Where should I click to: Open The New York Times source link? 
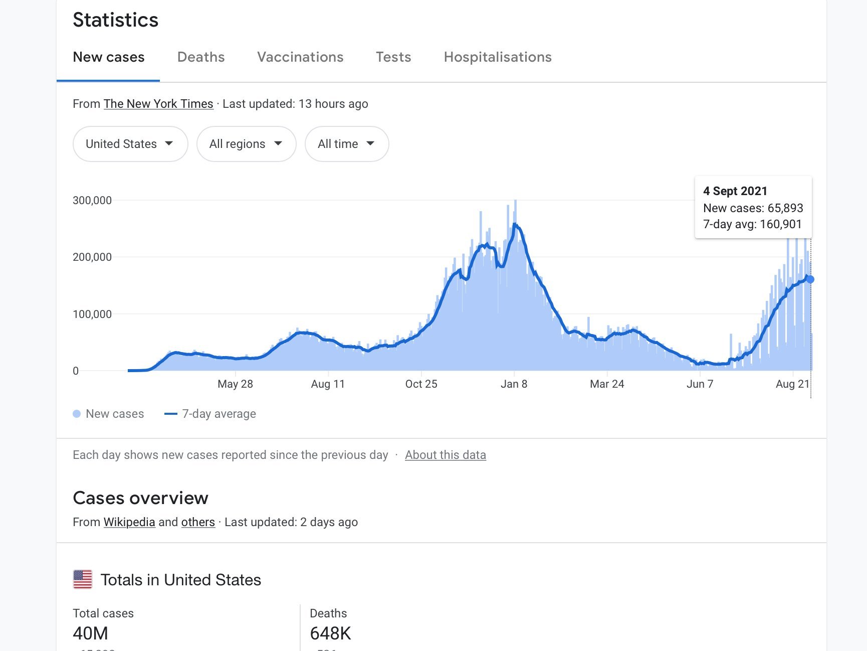[158, 104]
